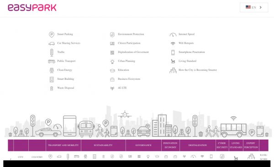Click the Education cap legend icon
Screen dimensions: 274x167
(112, 70)
